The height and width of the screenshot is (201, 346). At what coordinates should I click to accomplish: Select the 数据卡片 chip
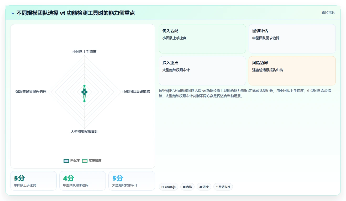point(223,187)
